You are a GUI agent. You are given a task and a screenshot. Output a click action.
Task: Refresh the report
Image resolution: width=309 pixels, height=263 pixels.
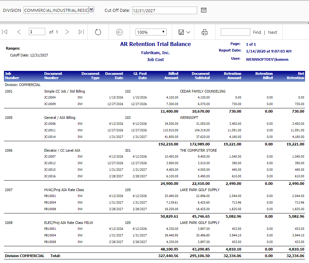(x=98, y=32)
